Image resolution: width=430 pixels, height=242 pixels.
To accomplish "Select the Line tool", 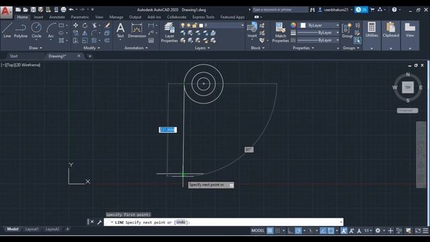I will tap(7, 30).
